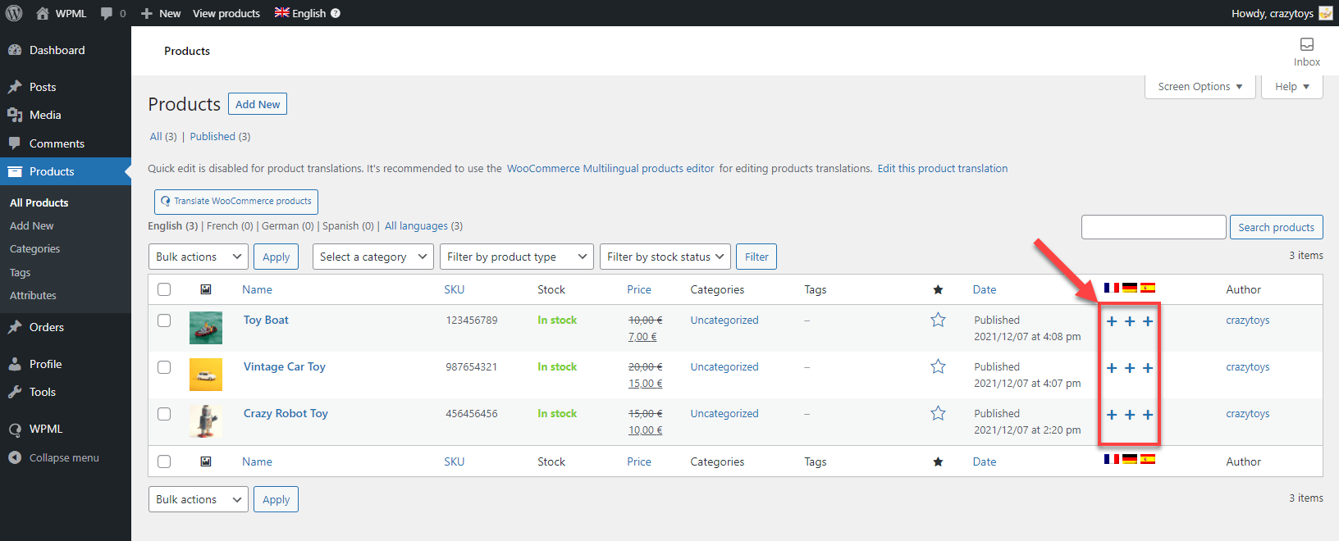Viewport: 1339px width, 541px height.
Task: Open WooCommerce Multilingual products editor link
Action: (610, 169)
